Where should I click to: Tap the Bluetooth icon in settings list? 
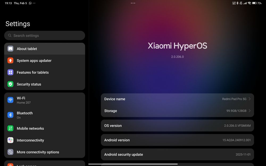coord(10,115)
